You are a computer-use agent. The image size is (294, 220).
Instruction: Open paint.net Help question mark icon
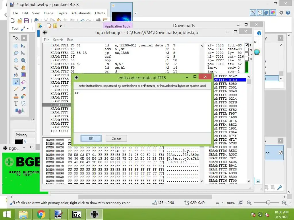click(288, 13)
